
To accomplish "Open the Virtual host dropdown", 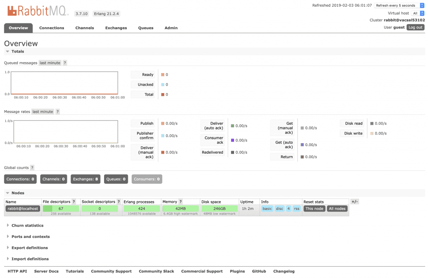I will pos(418,13).
